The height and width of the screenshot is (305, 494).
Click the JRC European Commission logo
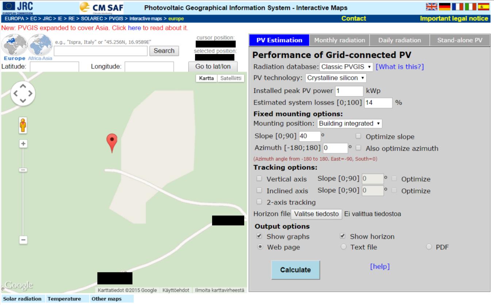click(x=18, y=7)
